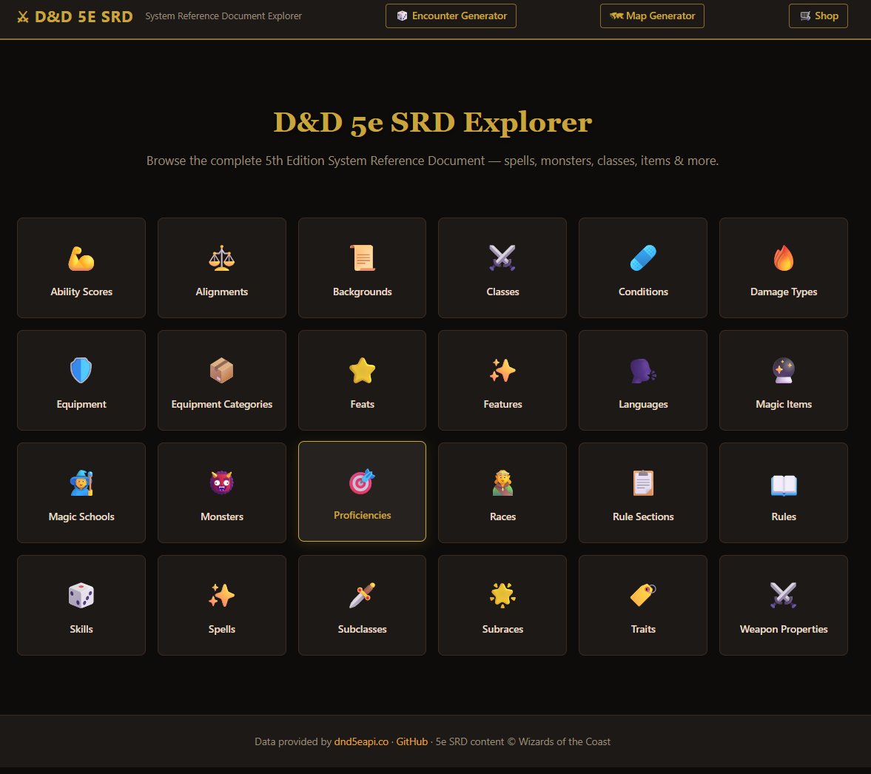This screenshot has height=774, width=871.
Task: Launch the Map Generator
Action: (651, 16)
